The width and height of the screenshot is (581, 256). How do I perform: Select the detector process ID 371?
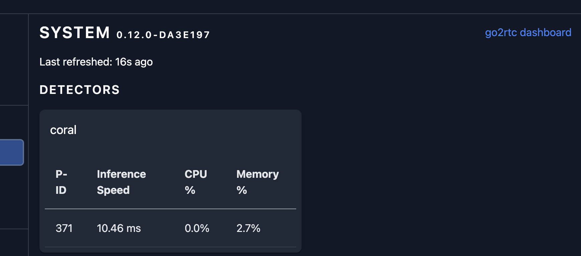[x=65, y=228]
